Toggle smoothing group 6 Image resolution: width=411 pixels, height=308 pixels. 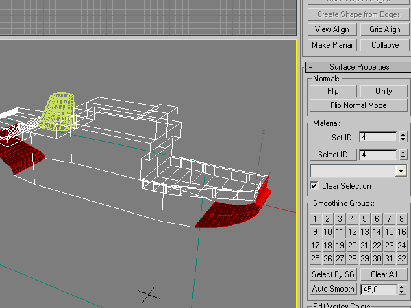pyautogui.click(x=377, y=219)
